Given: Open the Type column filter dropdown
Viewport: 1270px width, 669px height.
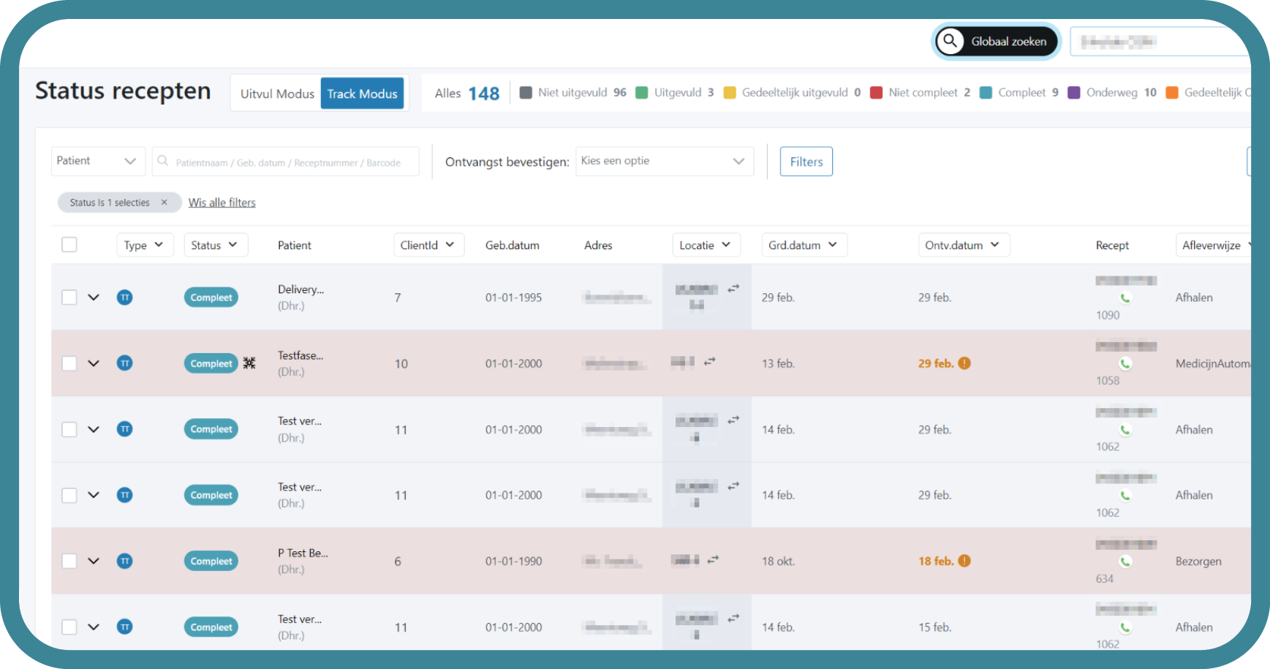Looking at the screenshot, I should point(145,245).
